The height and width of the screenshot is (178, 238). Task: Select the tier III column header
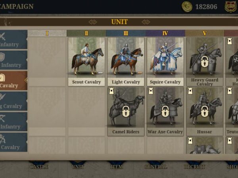[126, 33]
